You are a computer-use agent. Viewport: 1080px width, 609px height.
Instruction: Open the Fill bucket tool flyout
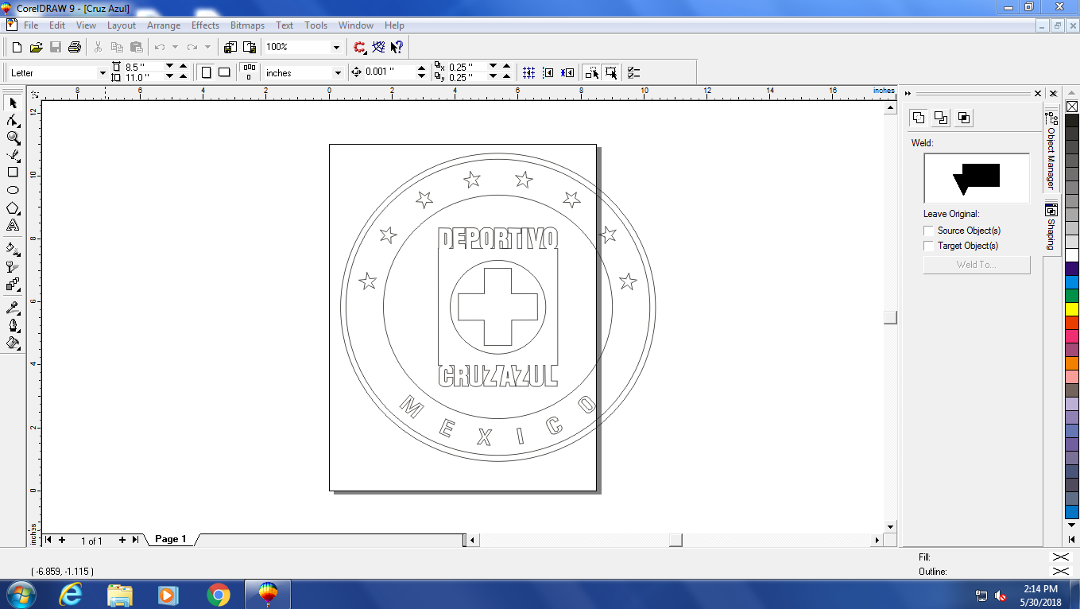(x=13, y=343)
